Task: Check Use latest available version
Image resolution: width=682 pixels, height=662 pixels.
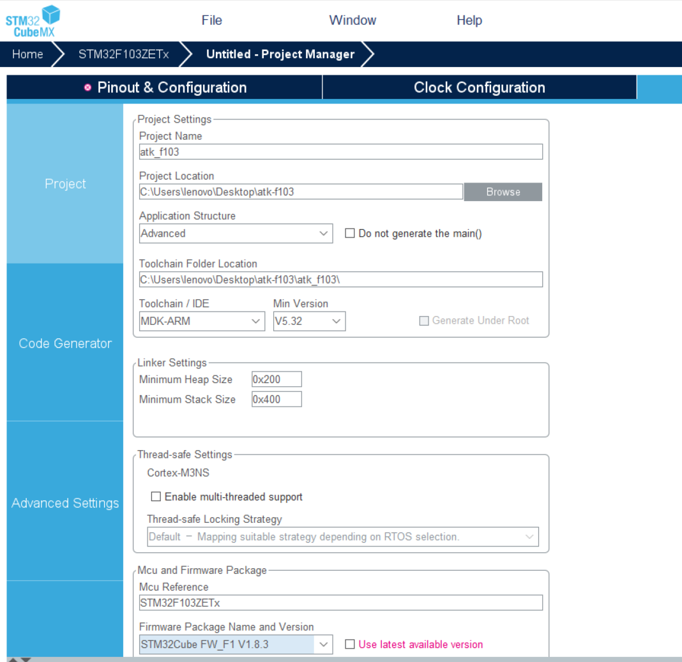Action: point(350,644)
